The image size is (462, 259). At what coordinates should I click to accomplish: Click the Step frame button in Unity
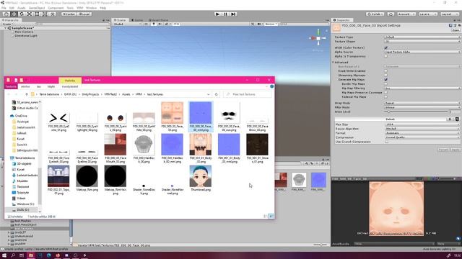(x=233, y=14)
